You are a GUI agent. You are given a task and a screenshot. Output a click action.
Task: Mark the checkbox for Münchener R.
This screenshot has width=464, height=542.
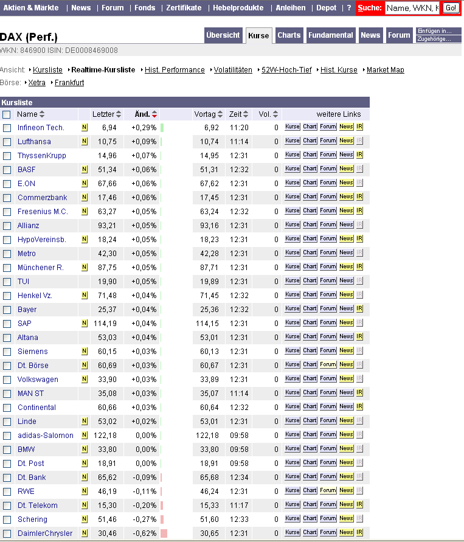pyautogui.click(x=7, y=268)
